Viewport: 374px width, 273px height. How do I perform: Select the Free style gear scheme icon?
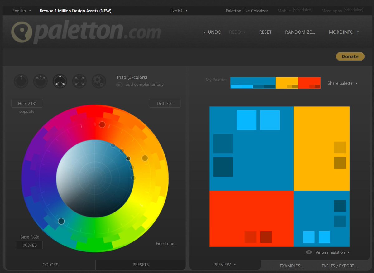tap(99, 81)
